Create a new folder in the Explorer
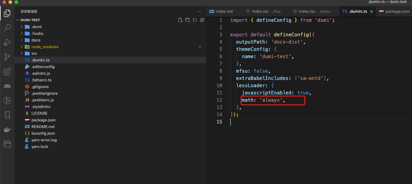Image resolution: width=412 pixels, height=184 pixels. [x=188, y=20]
